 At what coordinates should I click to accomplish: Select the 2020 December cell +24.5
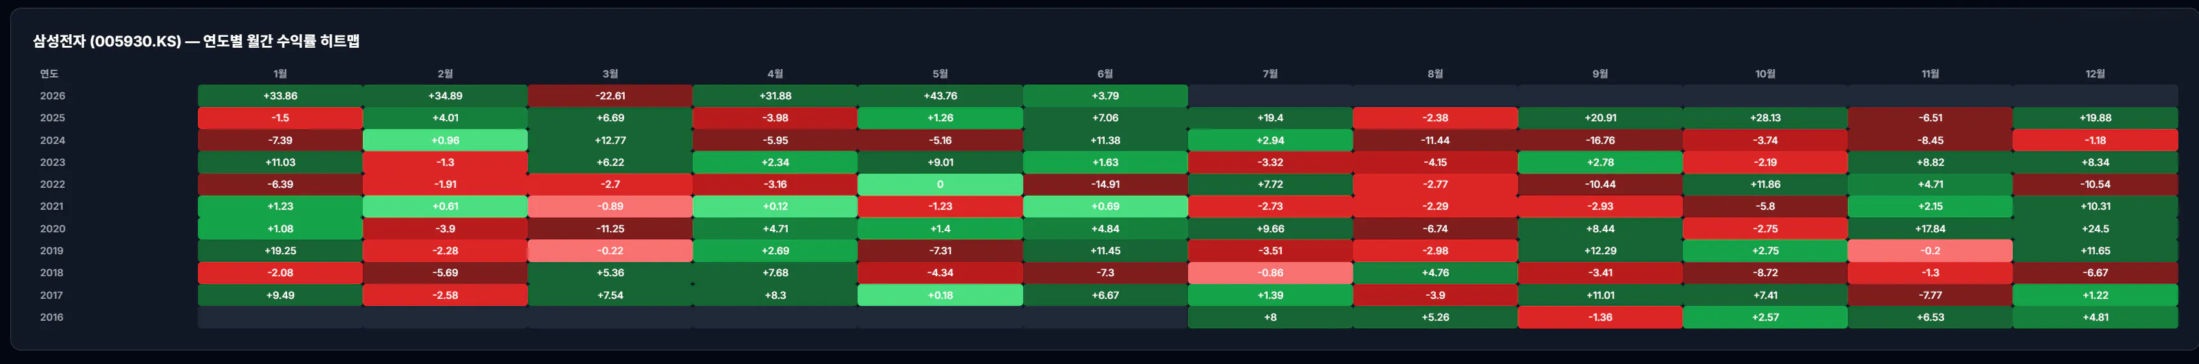coord(2095,228)
